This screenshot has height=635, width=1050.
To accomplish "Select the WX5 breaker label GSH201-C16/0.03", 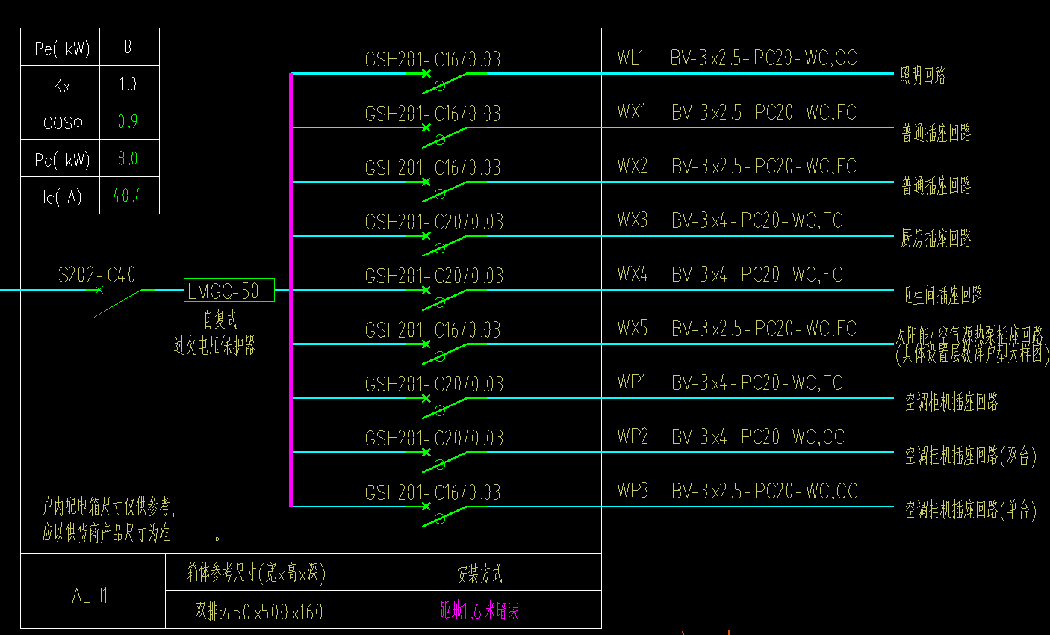I will pyautogui.click(x=433, y=329).
